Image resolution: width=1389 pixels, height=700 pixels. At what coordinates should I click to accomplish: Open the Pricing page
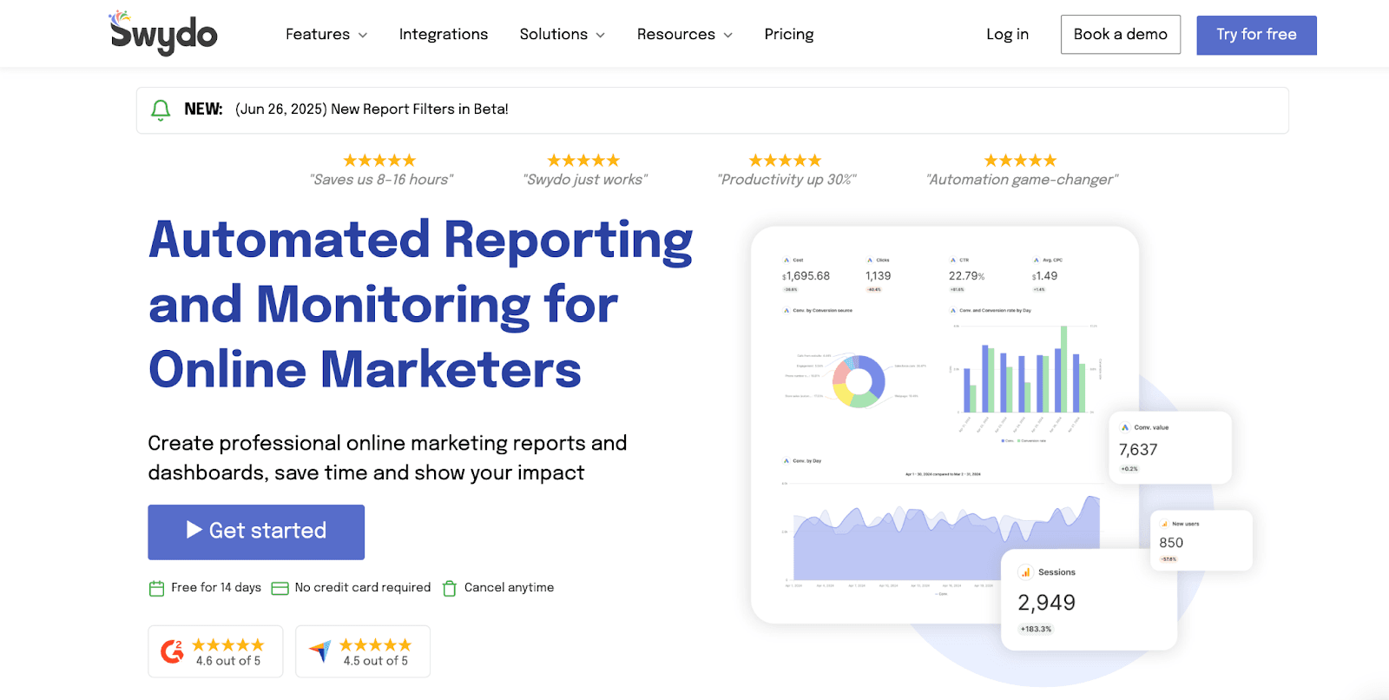click(788, 35)
